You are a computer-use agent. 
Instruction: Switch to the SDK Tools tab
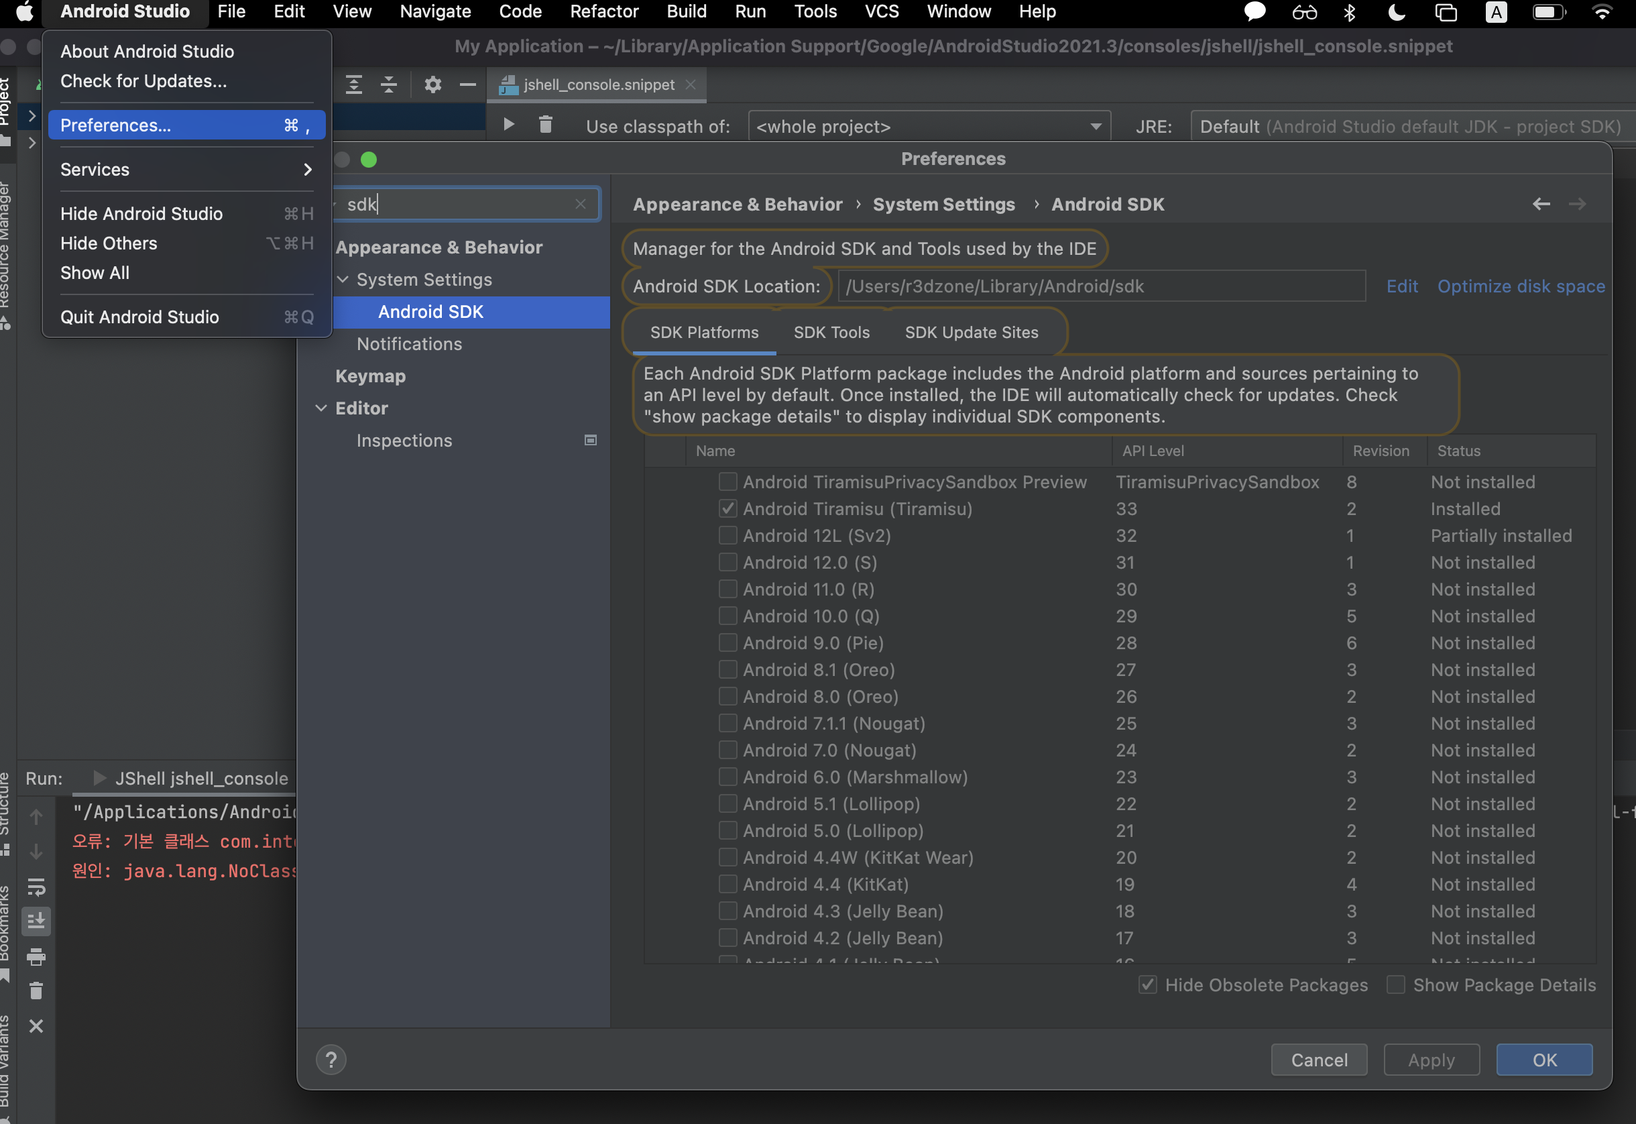coord(831,333)
